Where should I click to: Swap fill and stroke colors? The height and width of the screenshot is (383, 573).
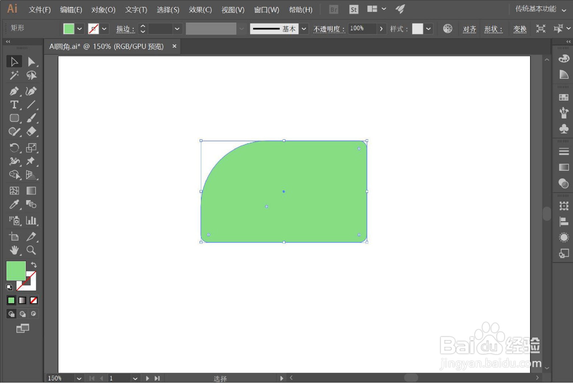34,265
